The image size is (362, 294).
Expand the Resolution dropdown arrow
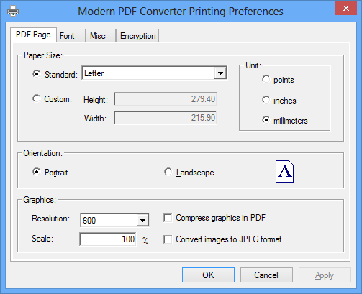[142, 220]
